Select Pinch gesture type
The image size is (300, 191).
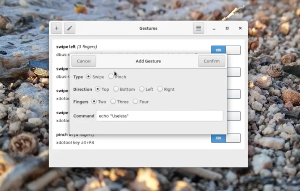(x=111, y=77)
